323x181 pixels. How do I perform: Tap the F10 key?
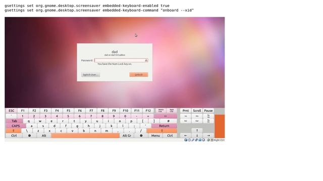pyautogui.click(x=125, y=111)
